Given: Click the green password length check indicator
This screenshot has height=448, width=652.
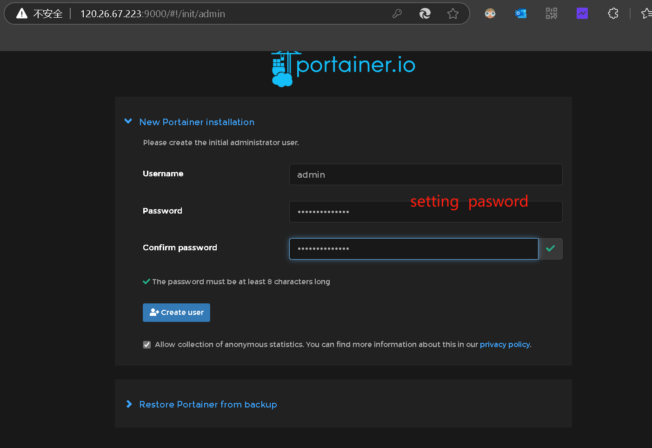Looking at the screenshot, I should [146, 281].
